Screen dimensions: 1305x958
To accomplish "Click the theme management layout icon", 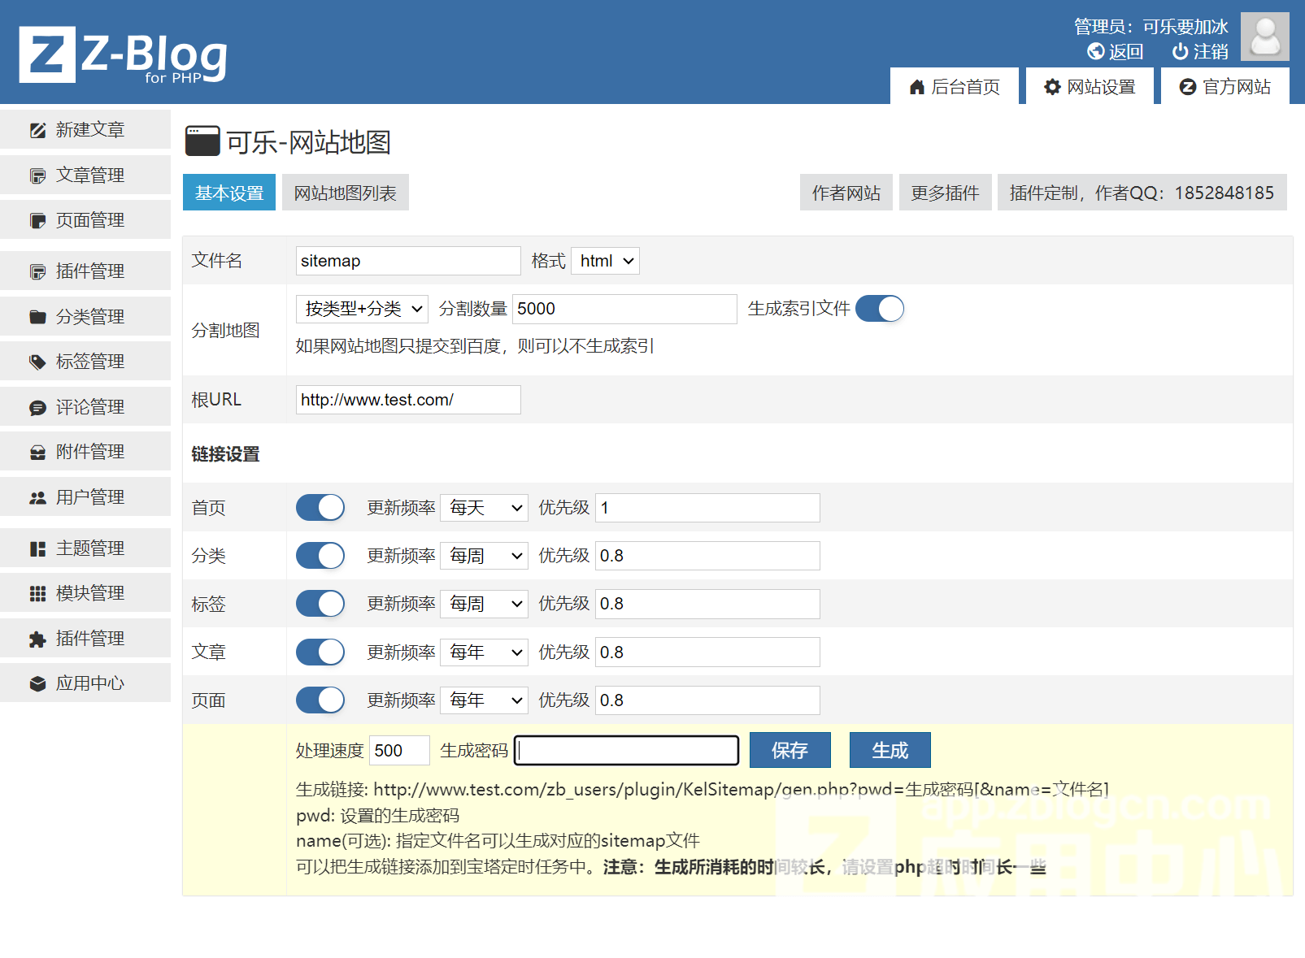I will [x=37, y=549].
